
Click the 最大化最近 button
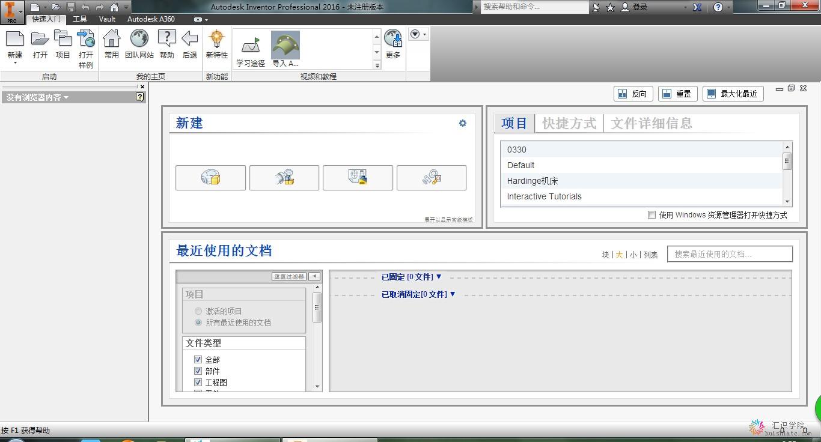pos(733,94)
